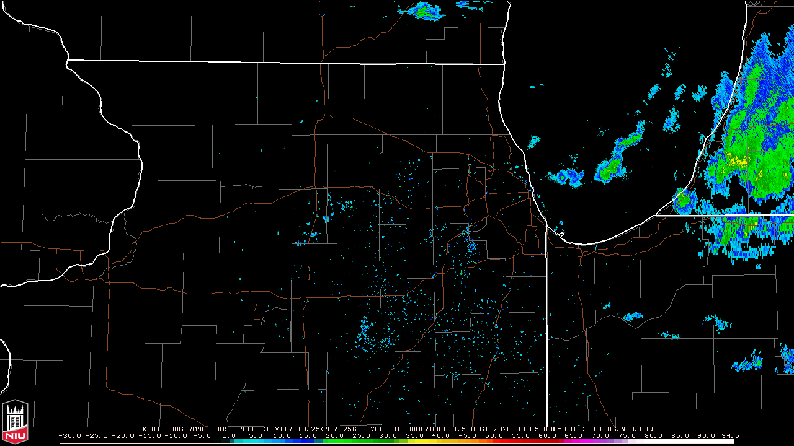
Task: Click the ATLAS.NIU.EDU site label
Action: (x=623, y=429)
